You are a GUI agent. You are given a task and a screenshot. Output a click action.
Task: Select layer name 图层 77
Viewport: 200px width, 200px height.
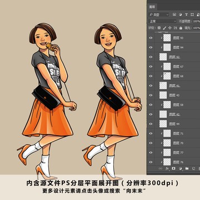[x=178, y=152]
